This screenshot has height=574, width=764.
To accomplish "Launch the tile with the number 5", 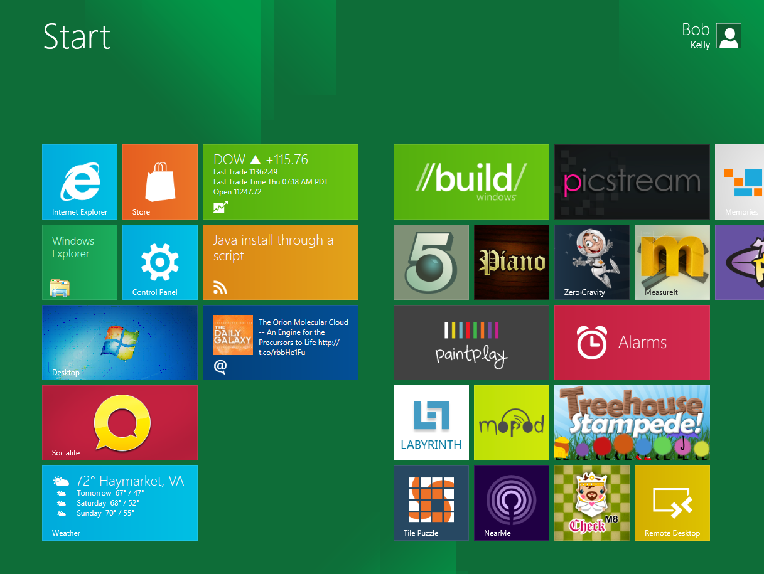I will (x=431, y=262).
